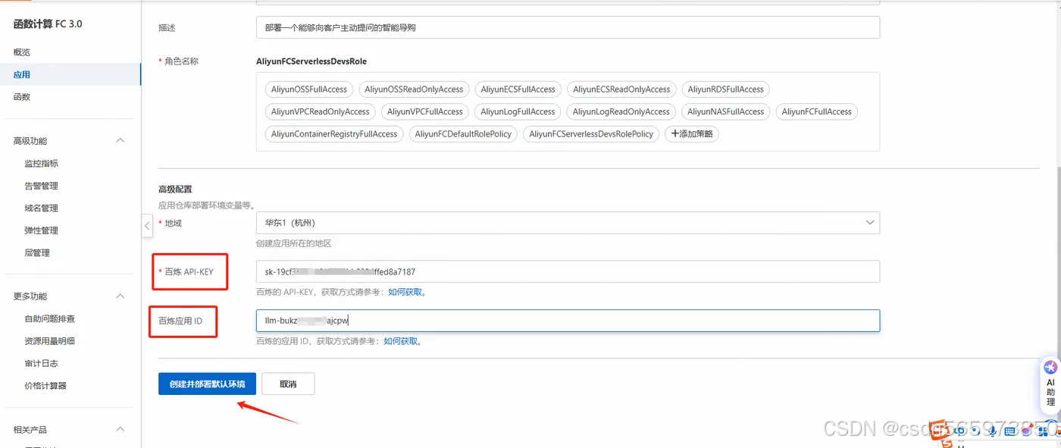The width and height of the screenshot is (1061, 448).
Task: Click the AliyunOSSFullAccess policy tag
Action: 309,89
